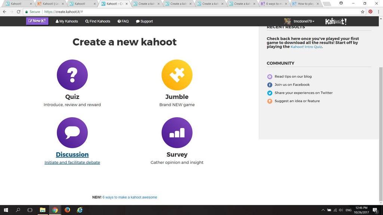The height and width of the screenshot is (215, 383).
Task: Open the Windows Start menu
Action: coord(6,210)
